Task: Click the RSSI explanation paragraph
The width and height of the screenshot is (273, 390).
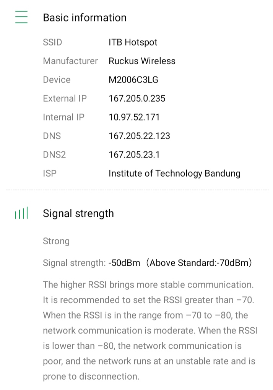Action: pyautogui.click(x=149, y=330)
